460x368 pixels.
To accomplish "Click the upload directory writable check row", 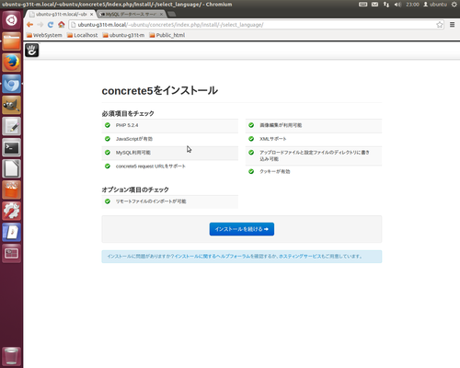I will pyautogui.click(x=314, y=155).
